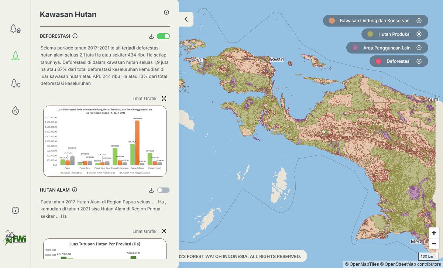Expand the deforestation chart to fullscreen
The image size is (443, 268).
164,98
